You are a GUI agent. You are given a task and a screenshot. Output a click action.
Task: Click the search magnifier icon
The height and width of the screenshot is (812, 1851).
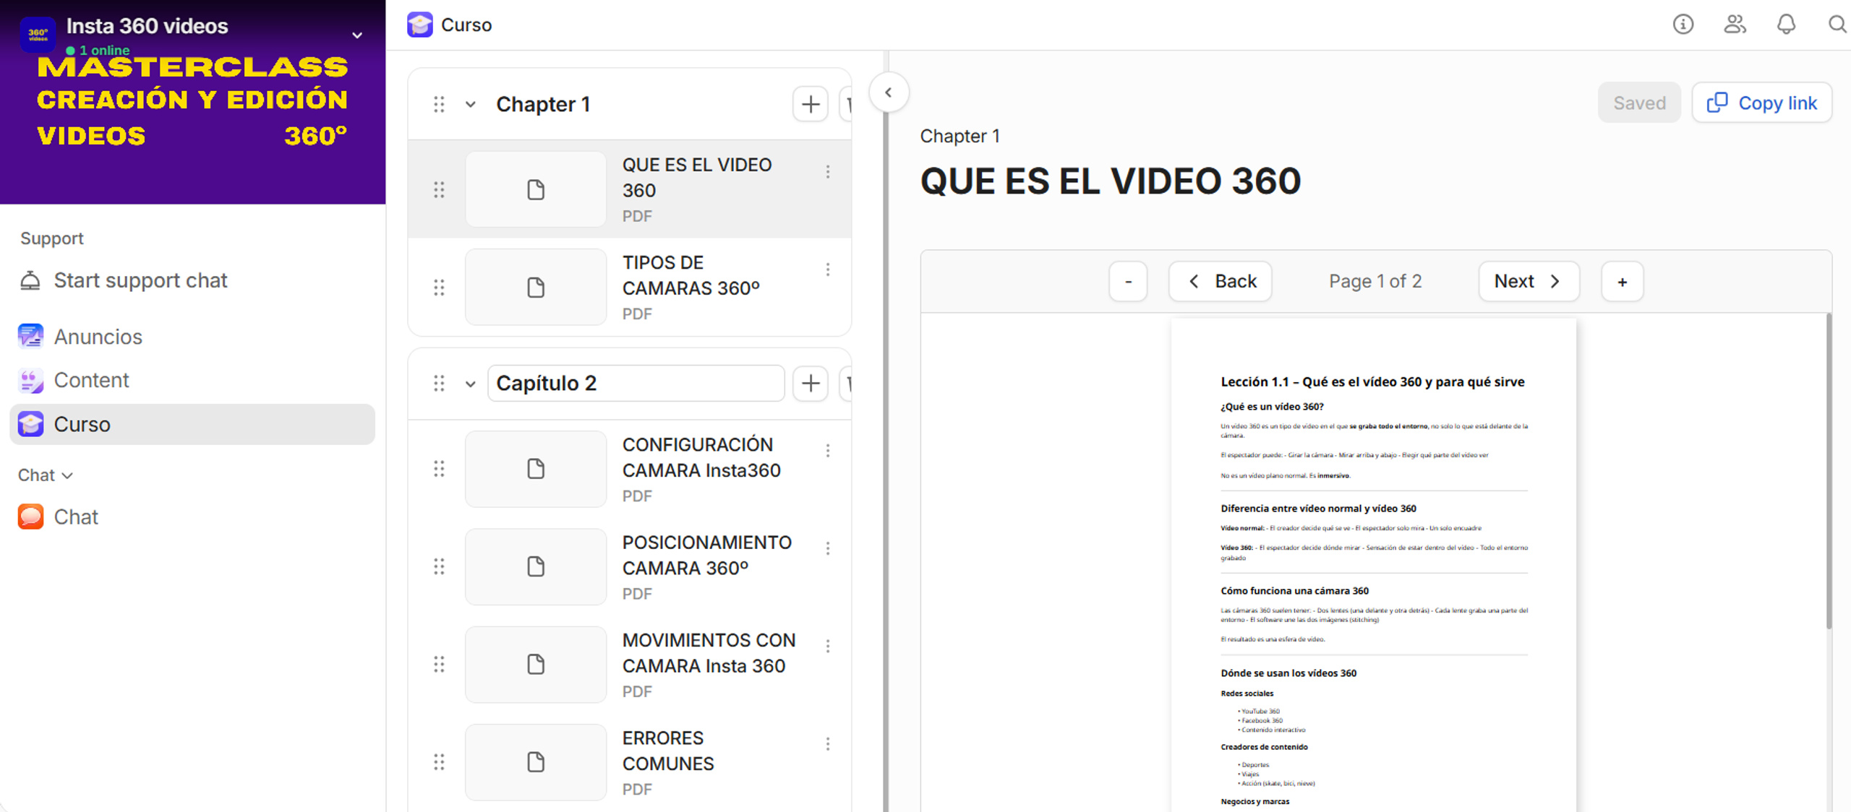[x=1837, y=25]
